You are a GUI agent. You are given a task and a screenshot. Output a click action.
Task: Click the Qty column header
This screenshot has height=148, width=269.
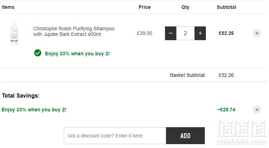pos(185,7)
